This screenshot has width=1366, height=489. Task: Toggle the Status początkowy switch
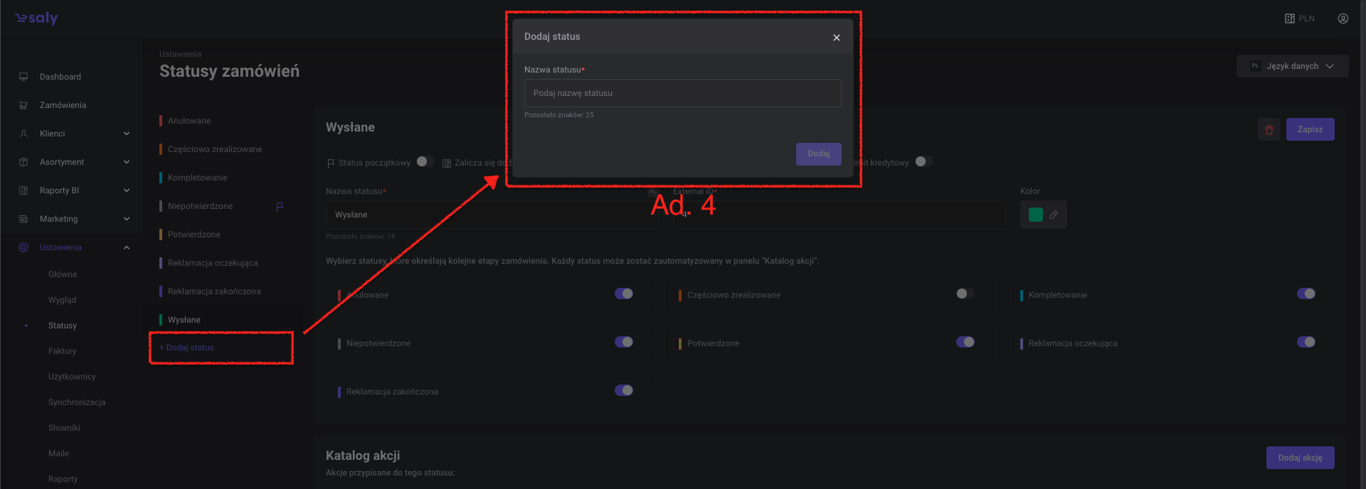[425, 162]
